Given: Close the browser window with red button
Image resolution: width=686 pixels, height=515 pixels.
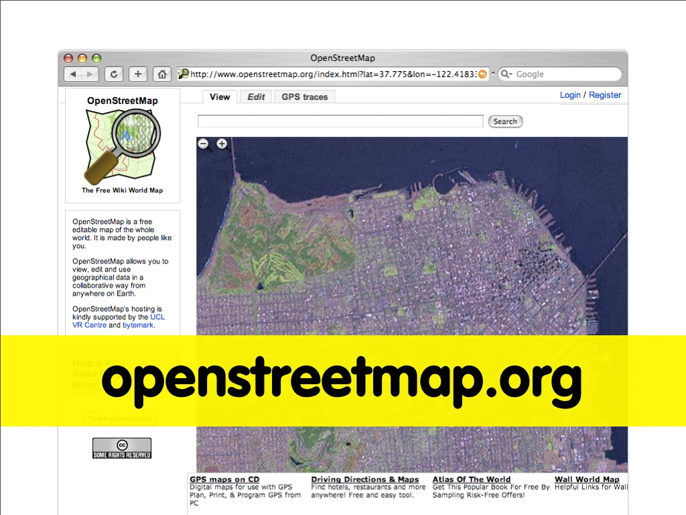Looking at the screenshot, I should [x=68, y=58].
